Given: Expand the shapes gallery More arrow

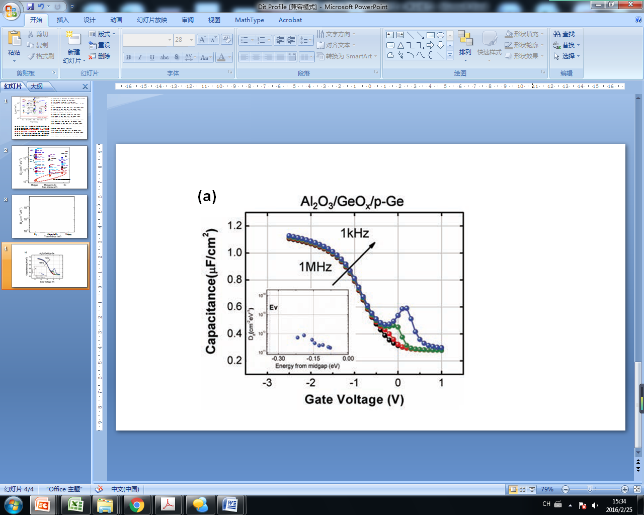Looking at the screenshot, I should coord(450,56).
